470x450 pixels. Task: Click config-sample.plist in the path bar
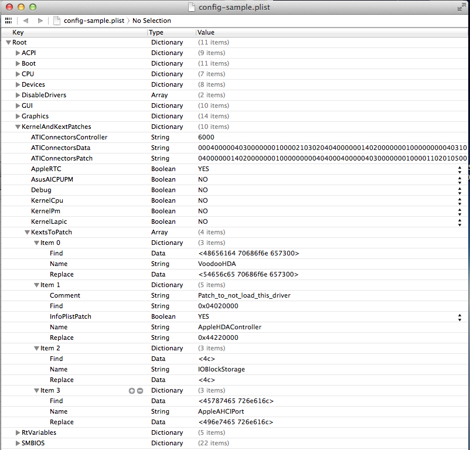[94, 21]
